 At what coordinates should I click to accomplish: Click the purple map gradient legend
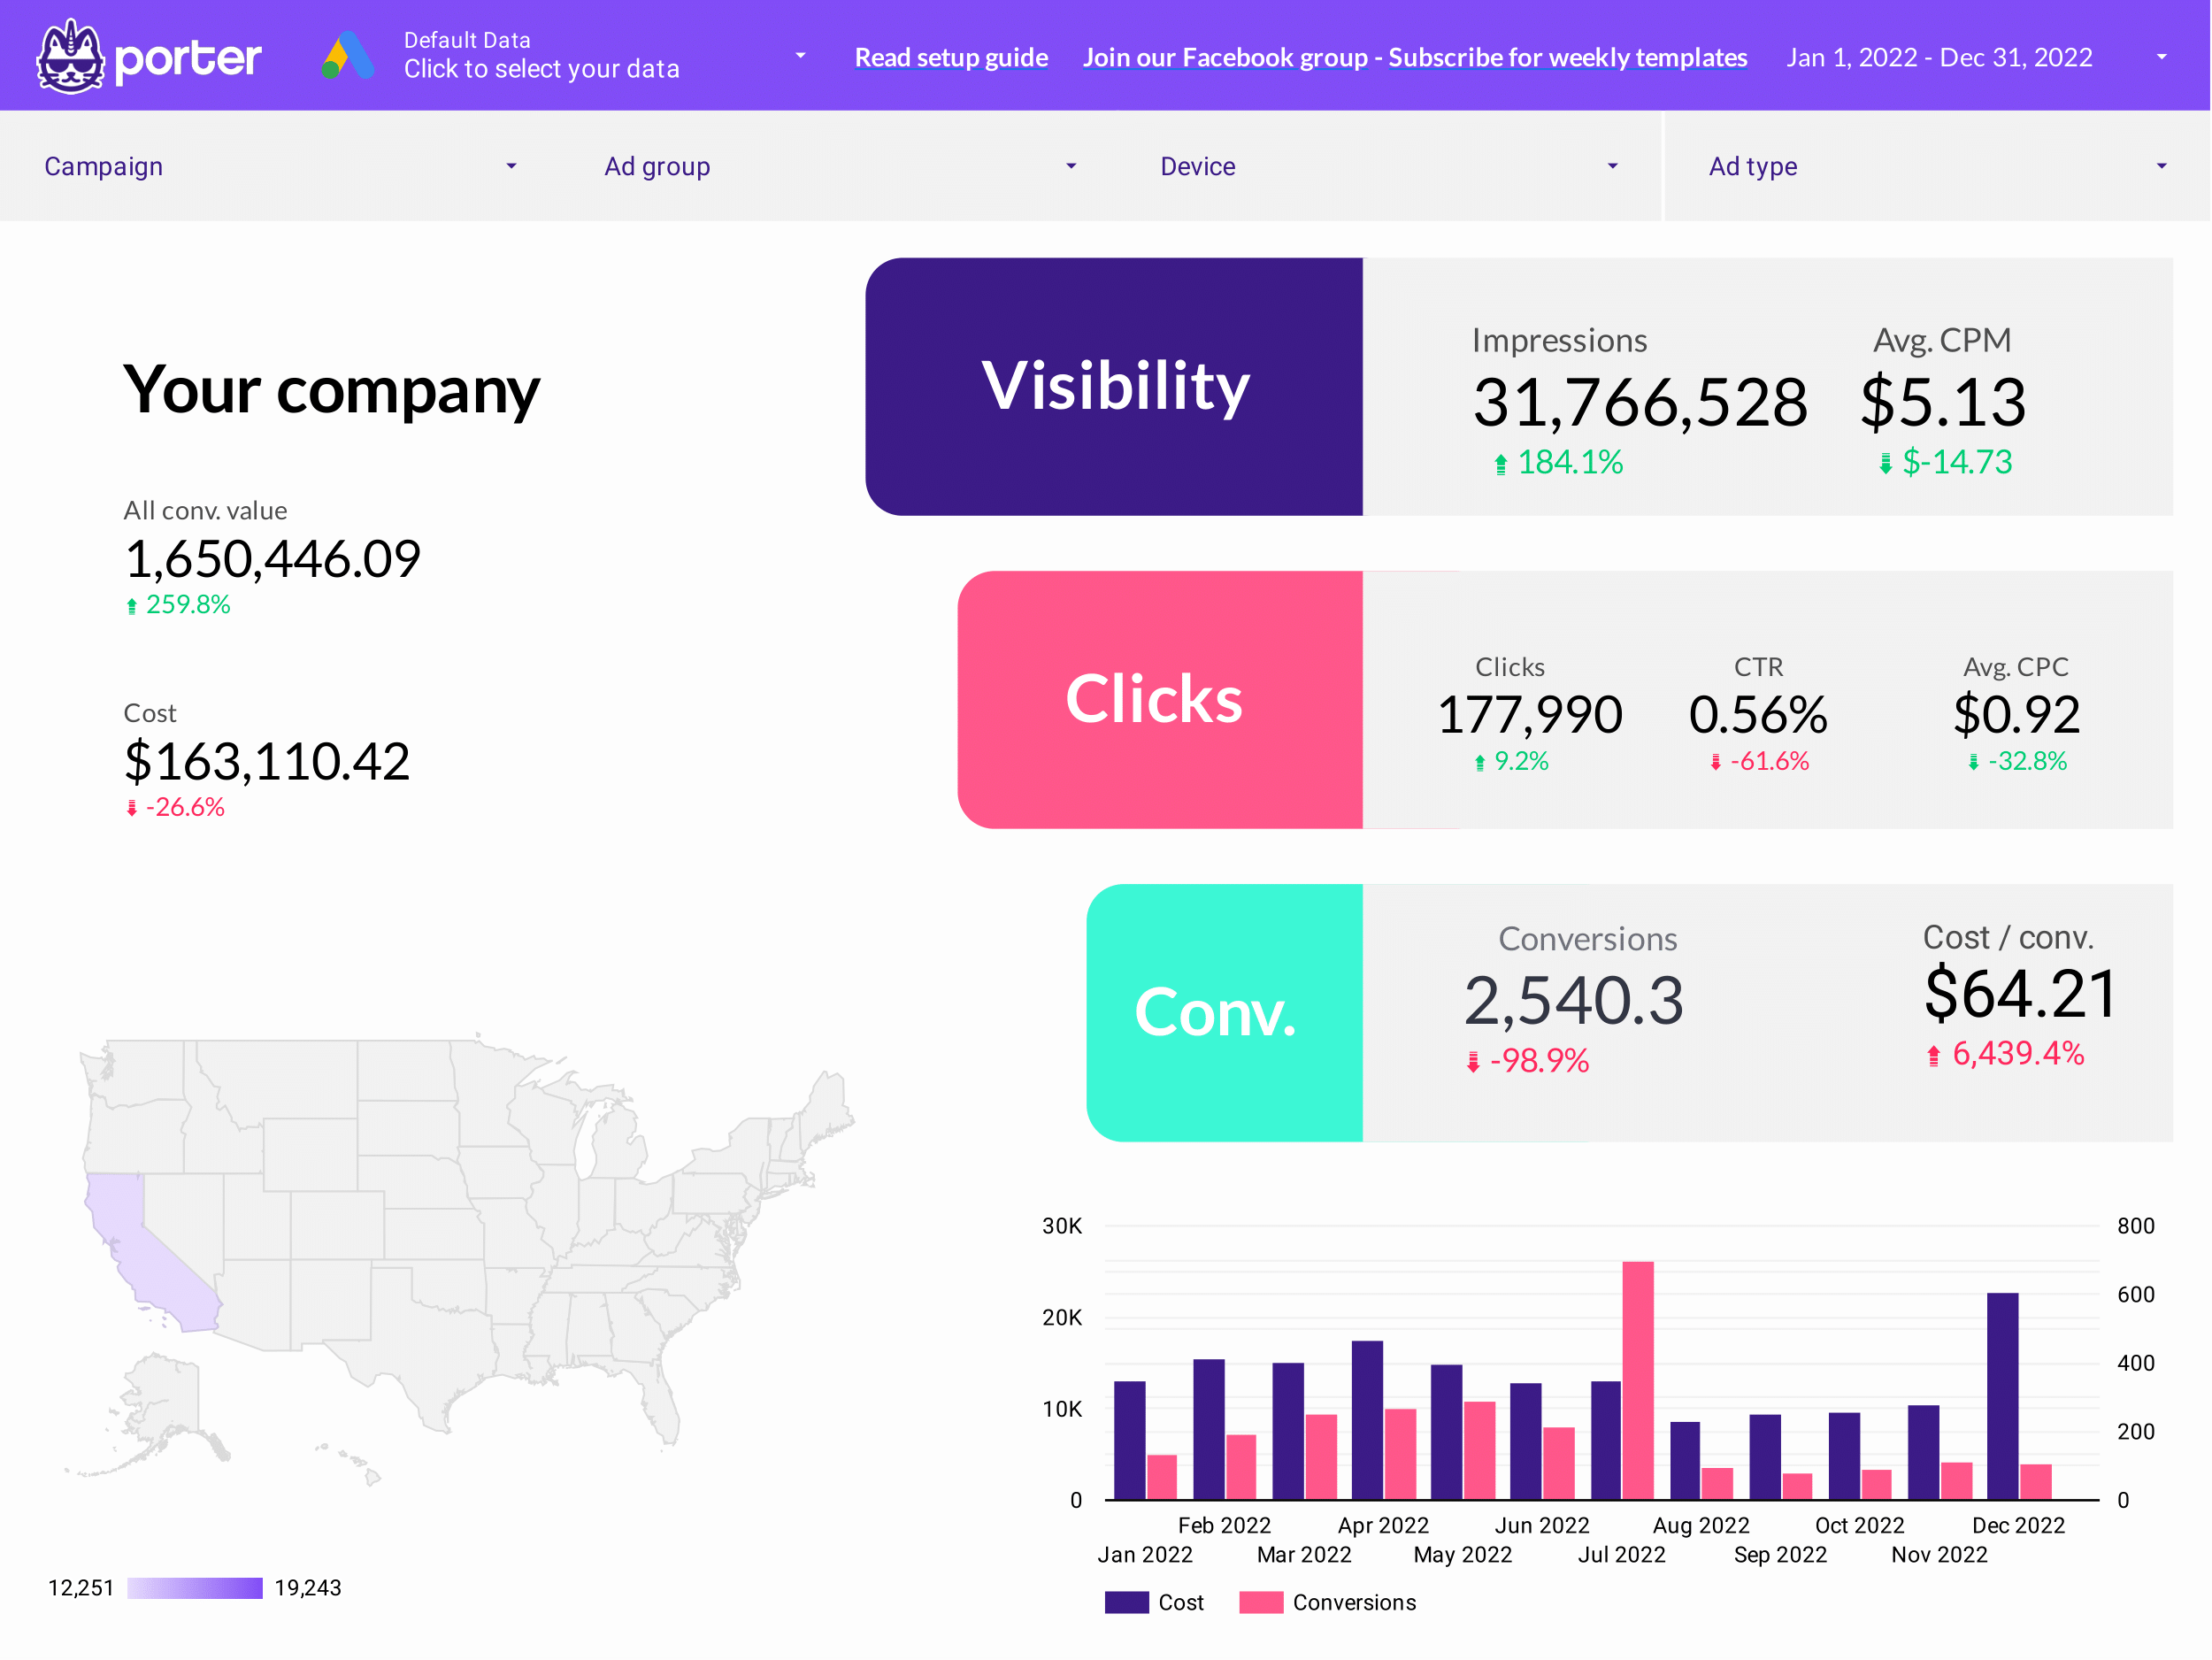[x=195, y=1588]
